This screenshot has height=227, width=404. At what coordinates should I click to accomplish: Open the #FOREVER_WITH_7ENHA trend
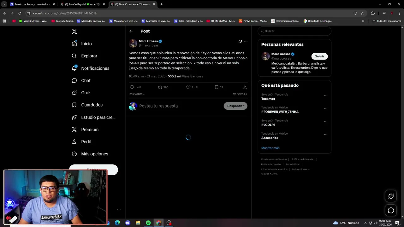pos(280,112)
